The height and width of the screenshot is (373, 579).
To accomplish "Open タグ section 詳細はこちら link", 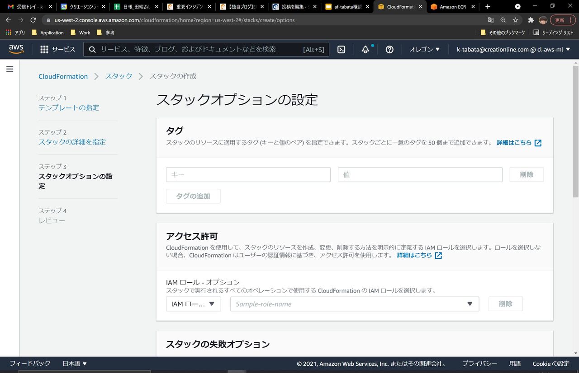I will (x=519, y=143).
